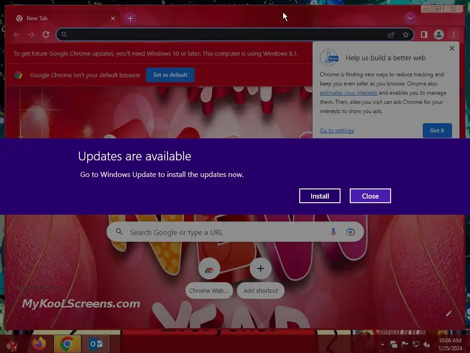Click Install in the Updates are available dialog
The width and height of the screenshot is (470, 353).
tap(319, 196)
